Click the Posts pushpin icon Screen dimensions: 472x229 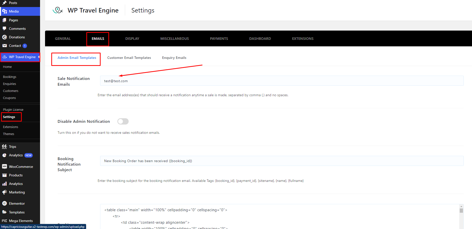coord(5,3)
